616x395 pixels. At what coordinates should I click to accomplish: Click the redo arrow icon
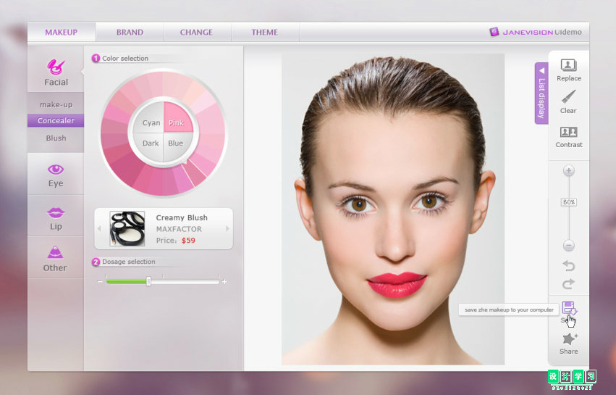coord(568,283)
